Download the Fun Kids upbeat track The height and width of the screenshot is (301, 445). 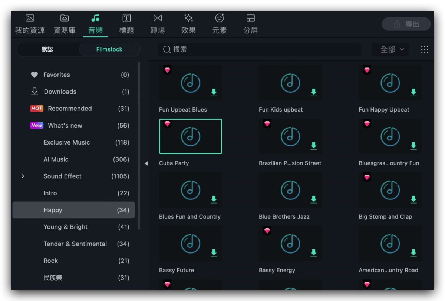click(314, 92)
